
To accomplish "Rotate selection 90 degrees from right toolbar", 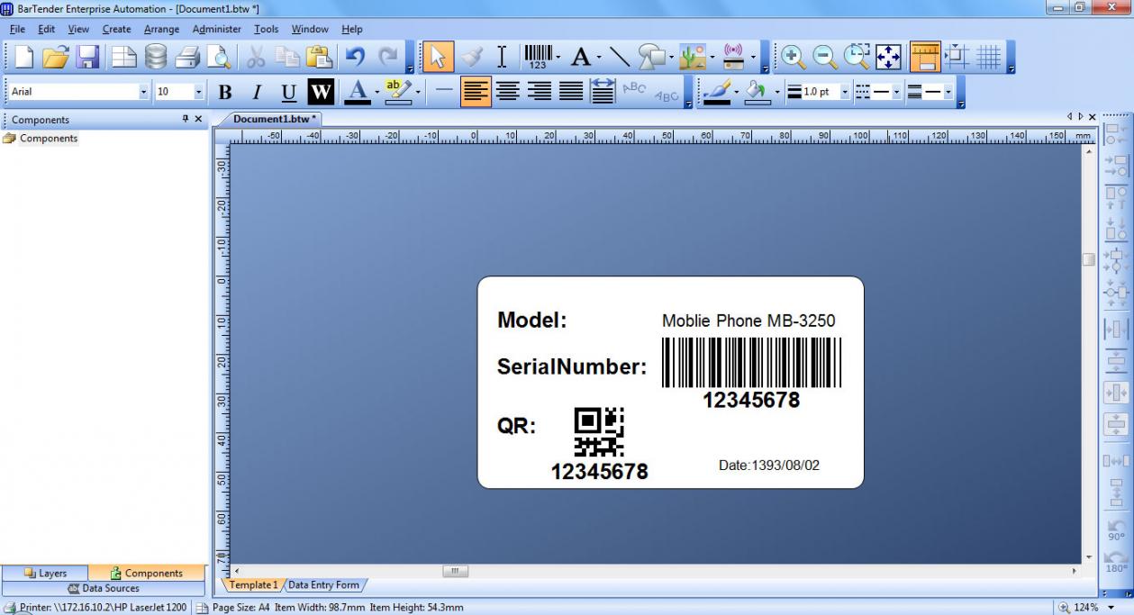I will [x=1116, y=529].
